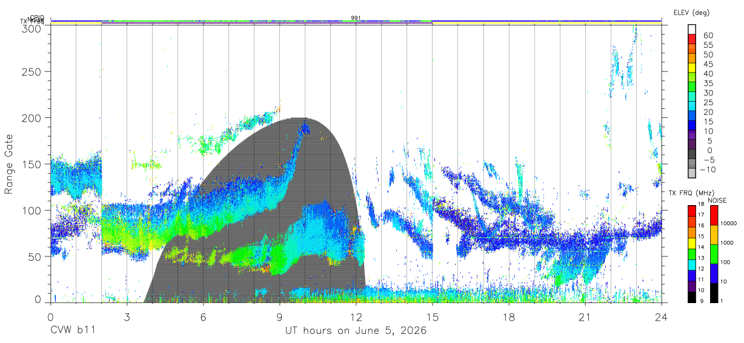Click the '6' UT hour tick label

(203, 317)
